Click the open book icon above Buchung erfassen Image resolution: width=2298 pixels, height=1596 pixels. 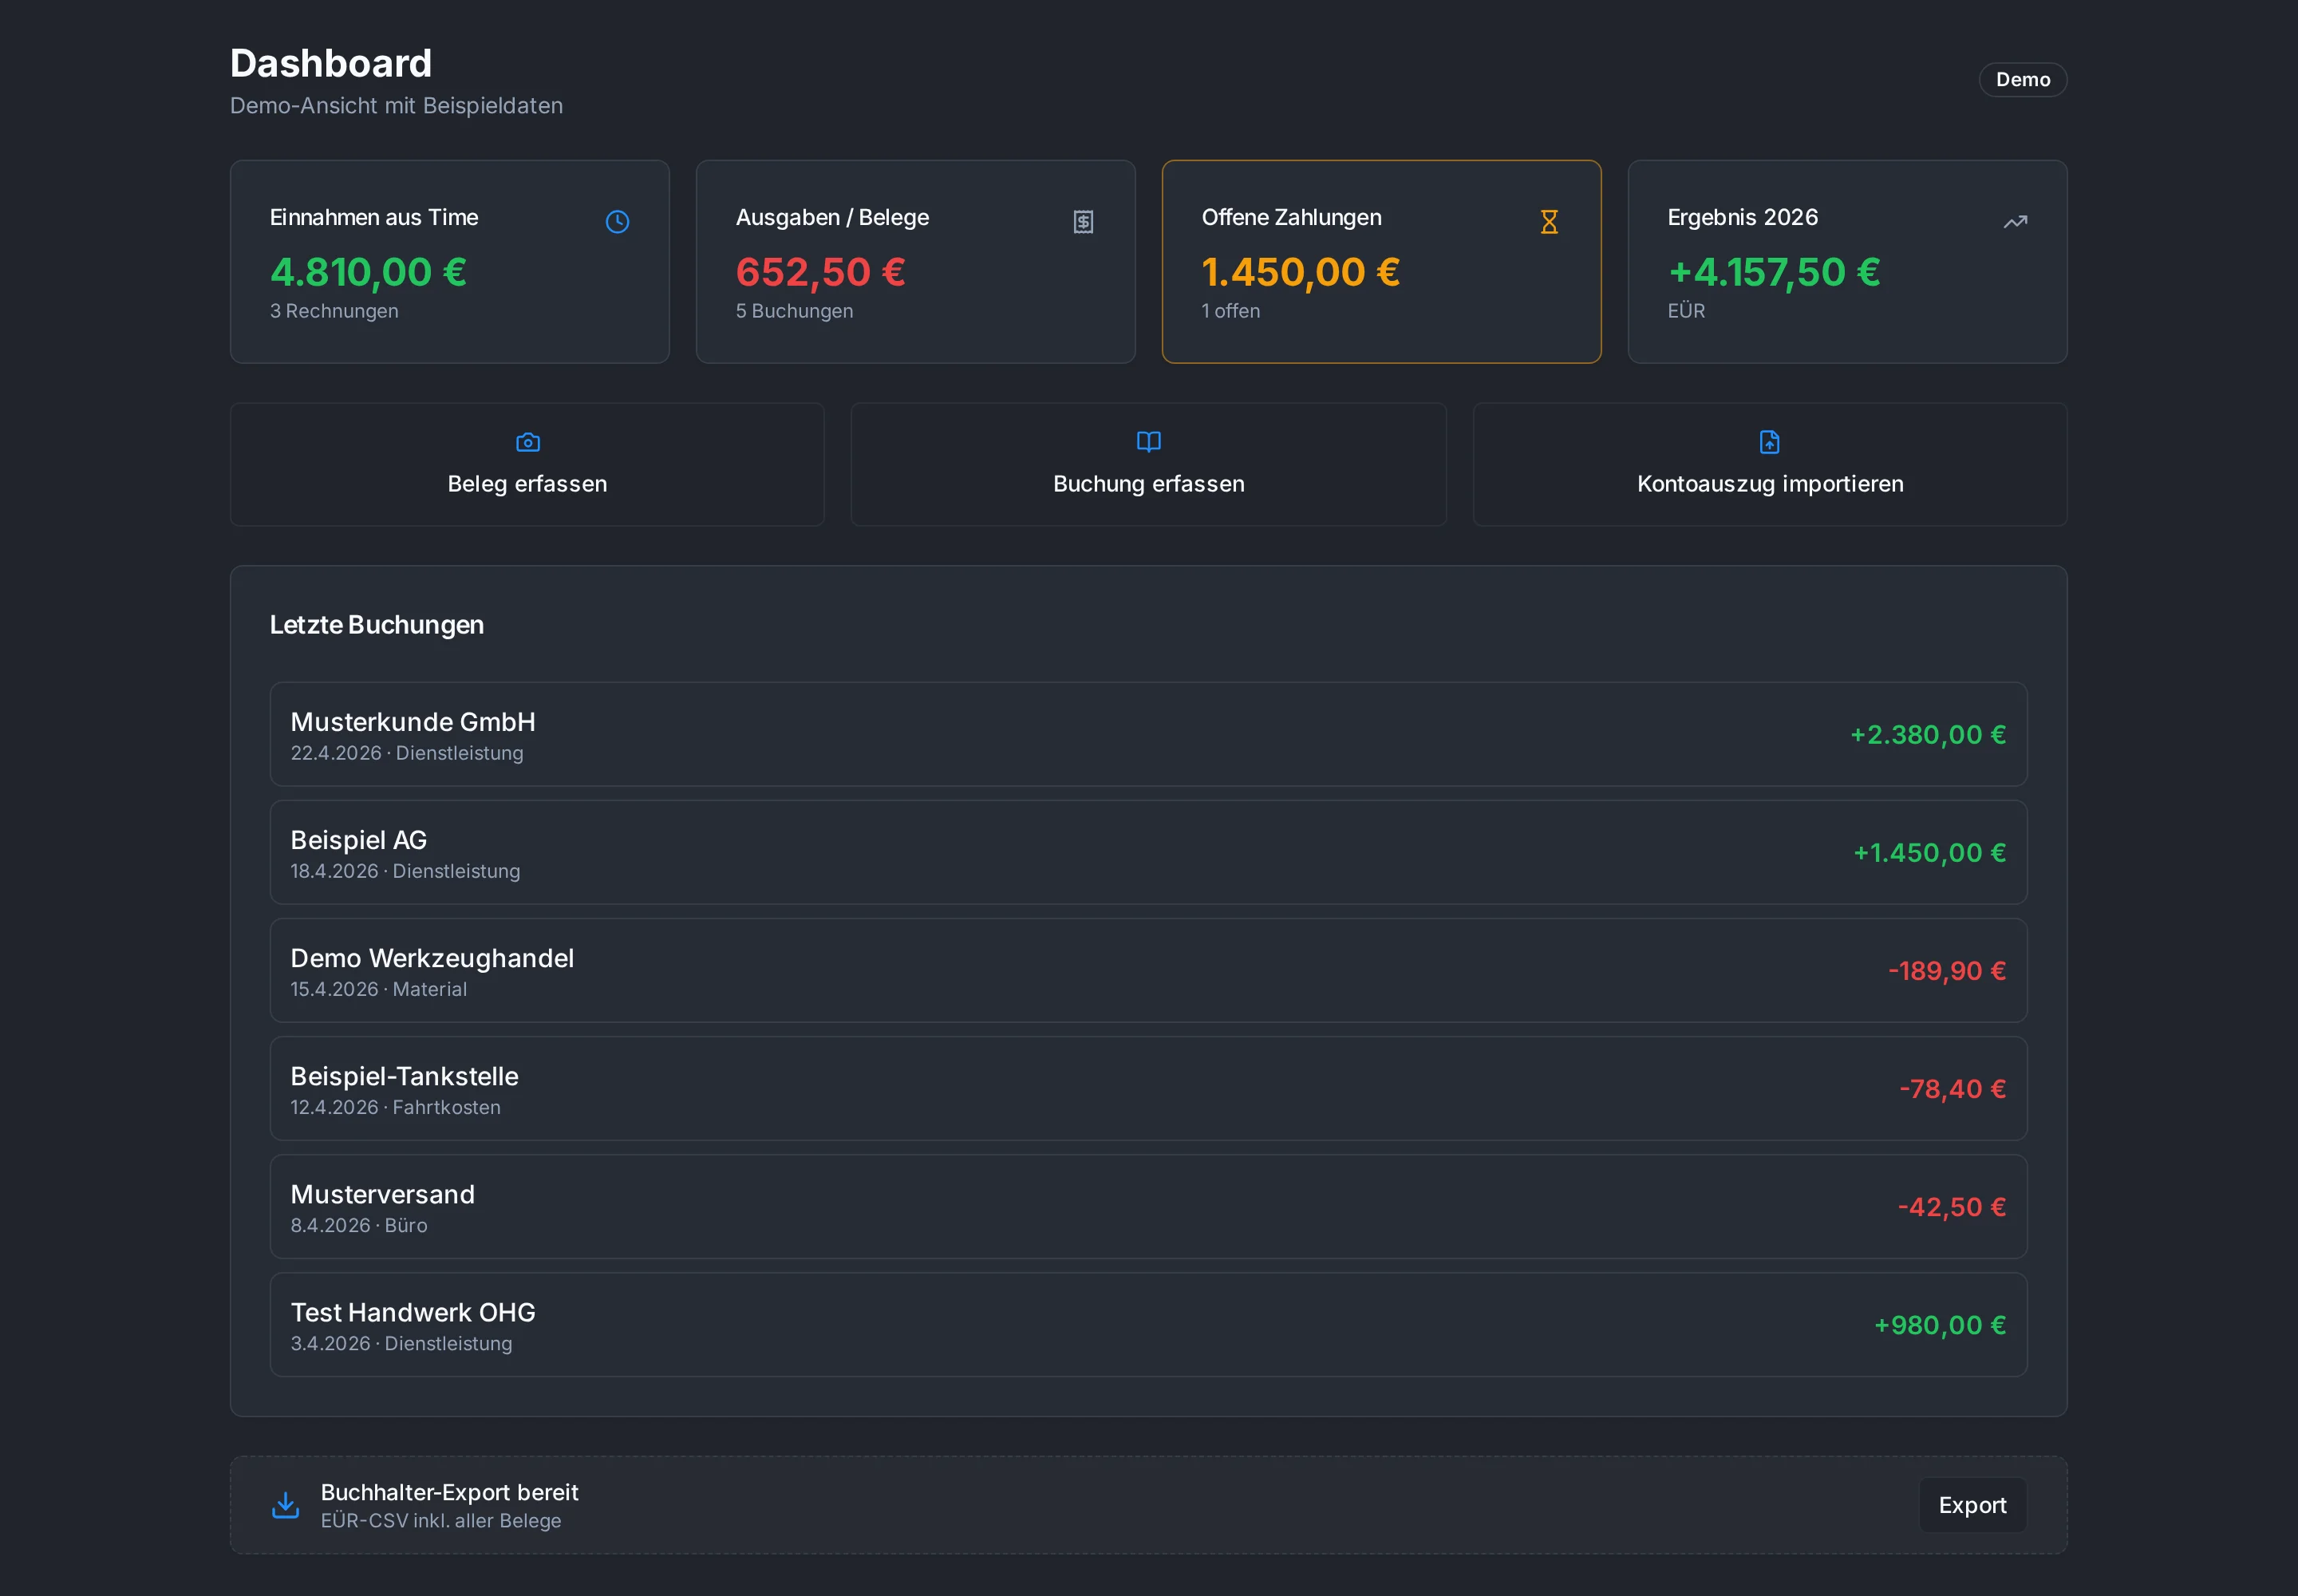tap(1149, 442)
